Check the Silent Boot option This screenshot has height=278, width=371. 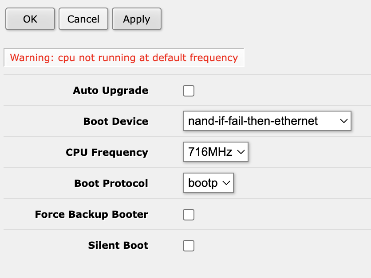pos(189,246)
